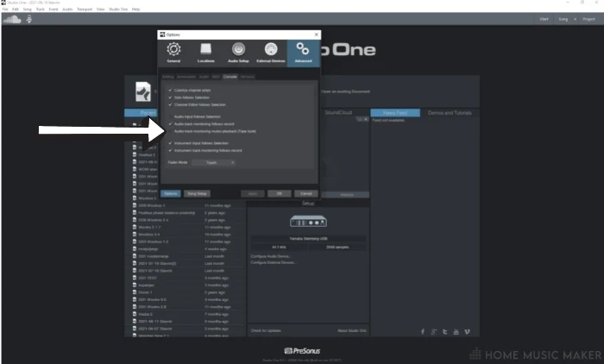This screenshot has height=364, width=604.
Task: Select the Advanced options section
Action: [x=303, y=53]
